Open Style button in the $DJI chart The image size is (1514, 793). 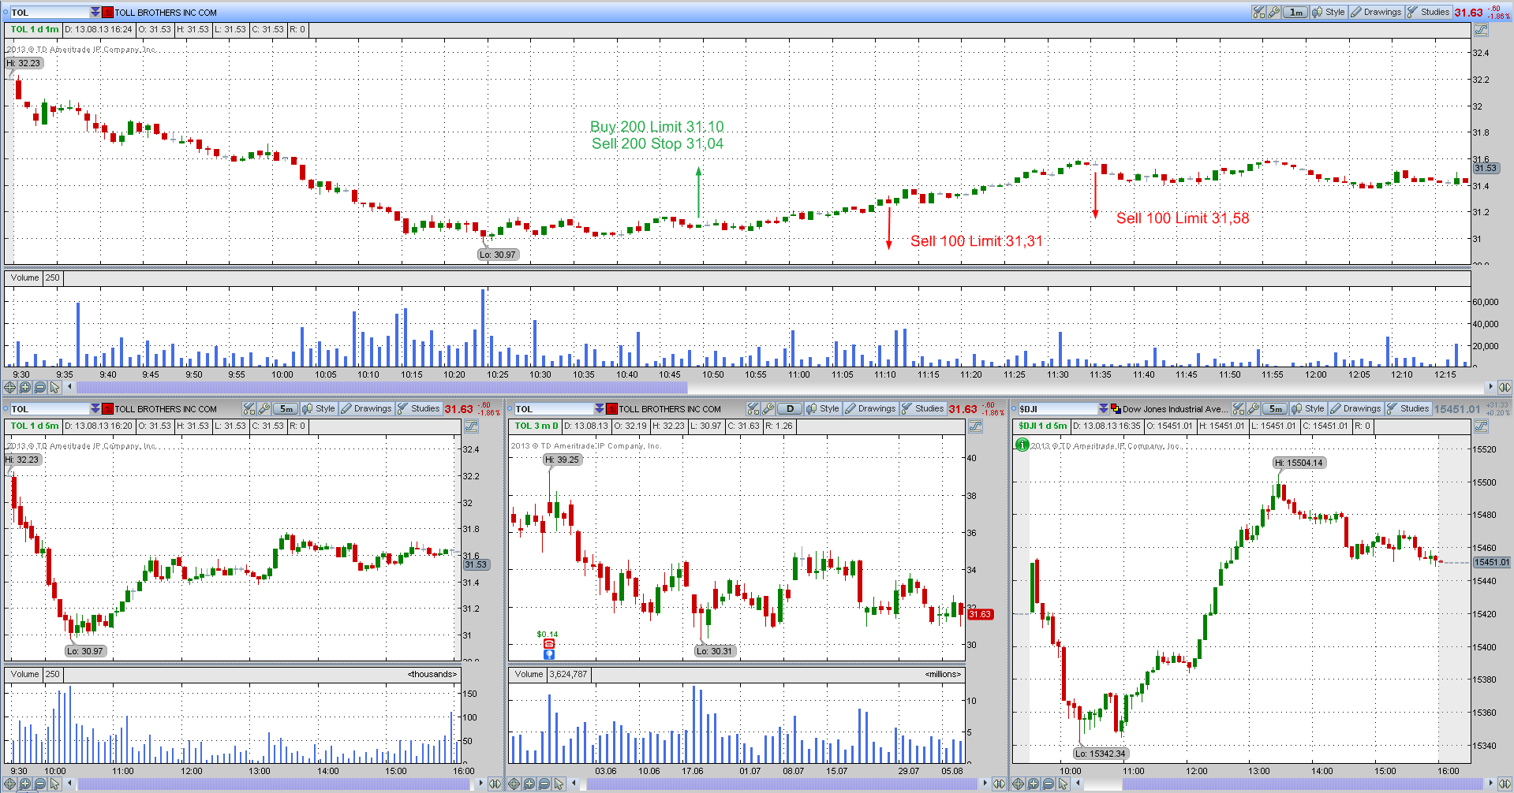click(1308, 408)
